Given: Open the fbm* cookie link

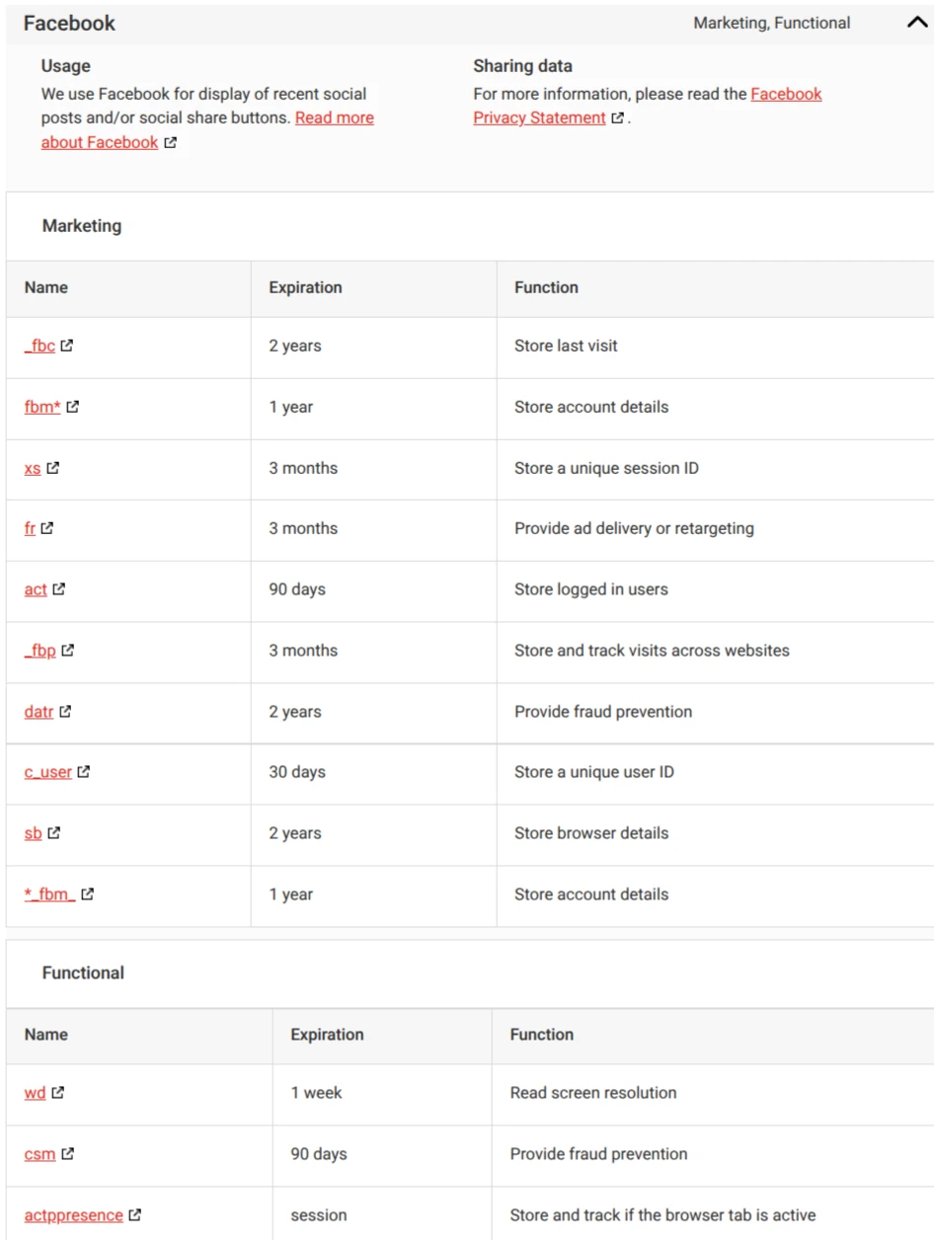Looking at the screenshot, I should click(42, 407).
